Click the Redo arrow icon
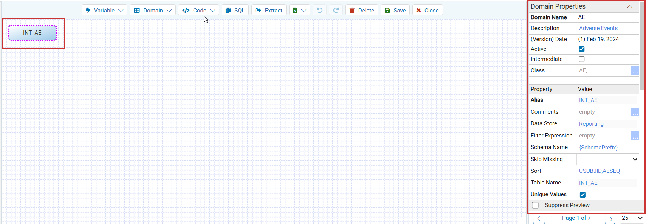Image resolution: width=646 pixels, height=224 pixels. tap(336, 10)
